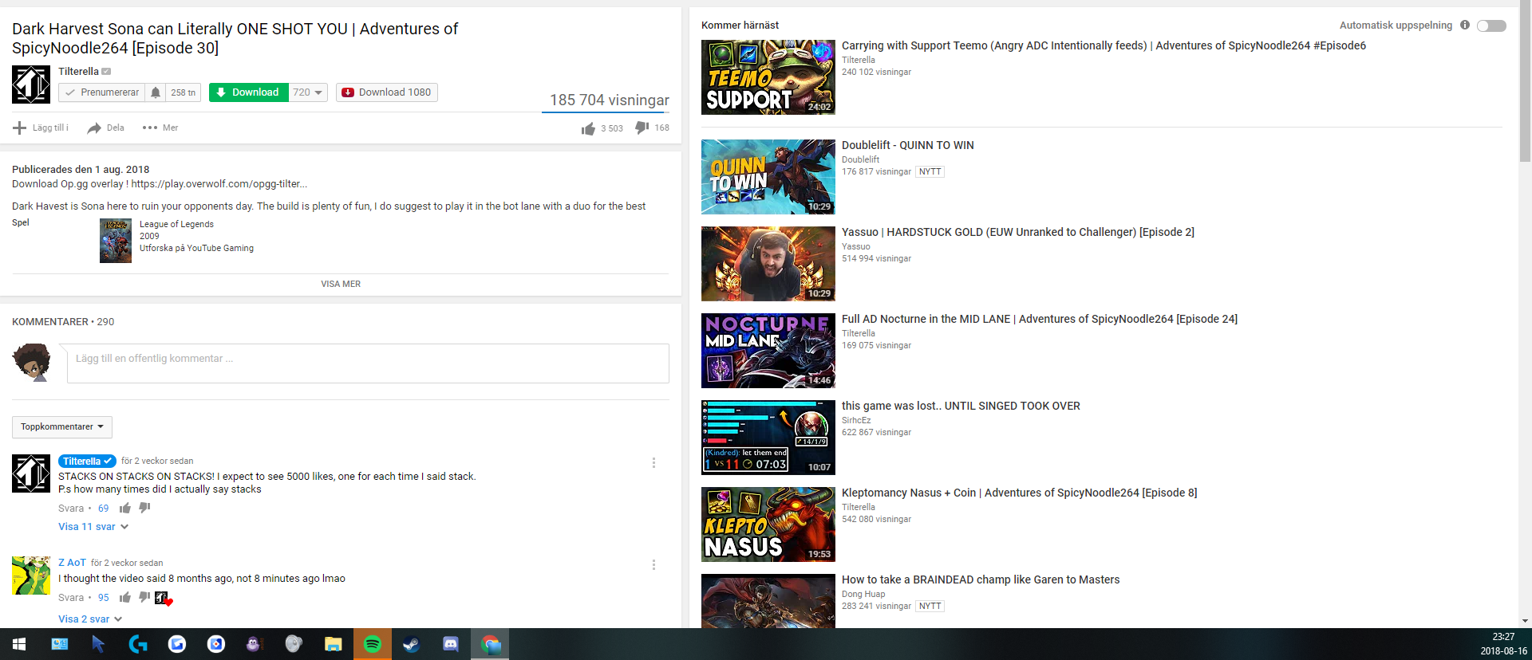Like Tilterella's STACKS ON STACKS comment
Screen dimensions: 1532x660
[x=125, y=508]
